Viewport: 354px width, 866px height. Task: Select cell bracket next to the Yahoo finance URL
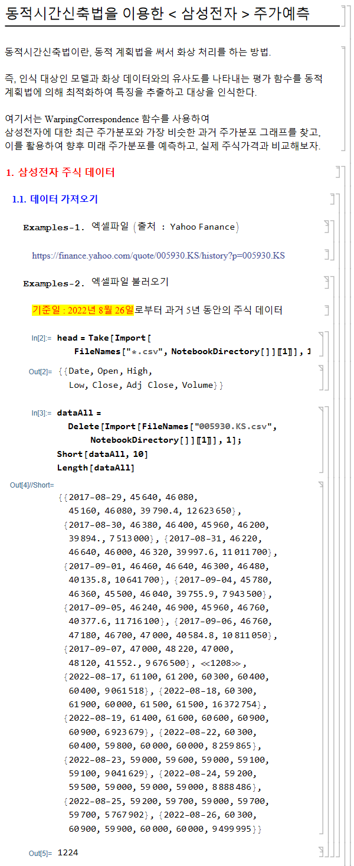click(327, 255)
